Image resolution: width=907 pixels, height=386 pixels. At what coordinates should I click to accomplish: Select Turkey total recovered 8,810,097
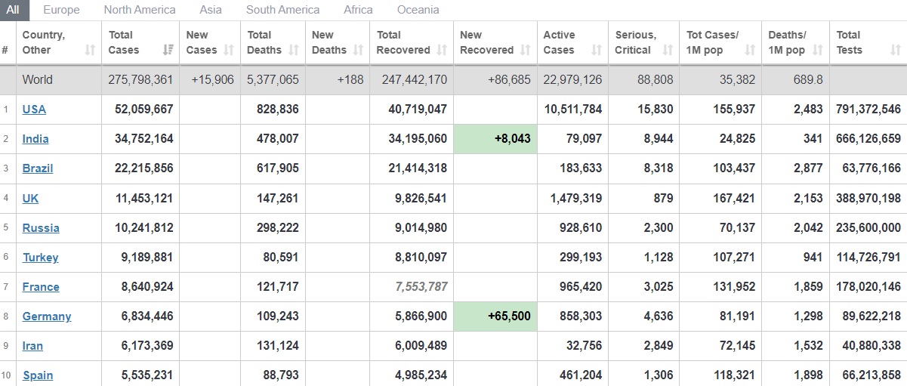click(x=421, y=258)
